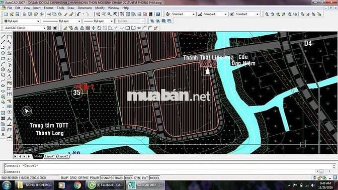Expand the Undo history arrow

click(83, 14)
